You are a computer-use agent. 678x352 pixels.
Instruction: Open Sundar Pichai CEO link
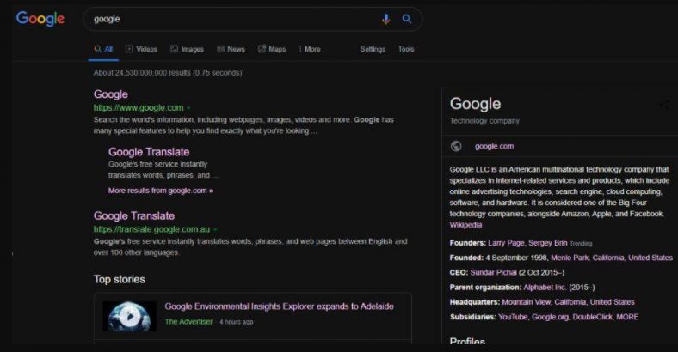(x=493, y=273)
